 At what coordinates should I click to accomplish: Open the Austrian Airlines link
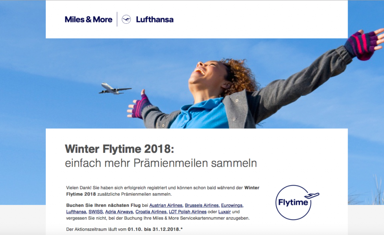point(166,205)
